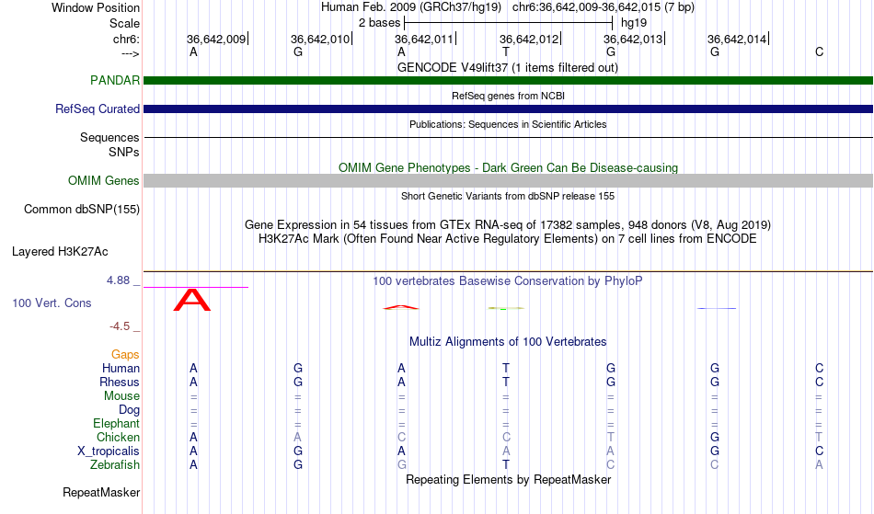Select the Elephant alignment row label
This screenshot has width=874, height=514.
(x=117, y=423)
